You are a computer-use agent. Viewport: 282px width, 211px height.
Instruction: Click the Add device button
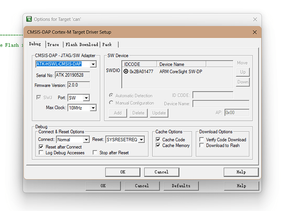point(118,113)
